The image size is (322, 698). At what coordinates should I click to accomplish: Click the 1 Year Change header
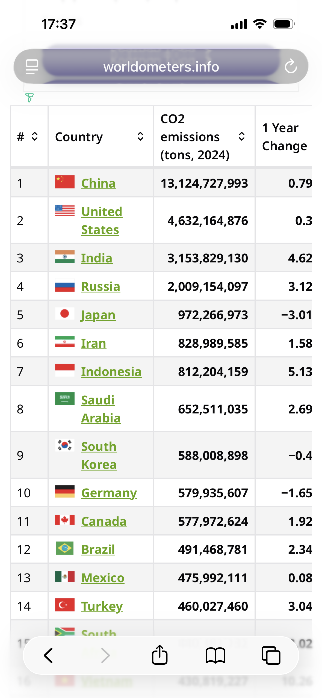(x=284, y=137)
